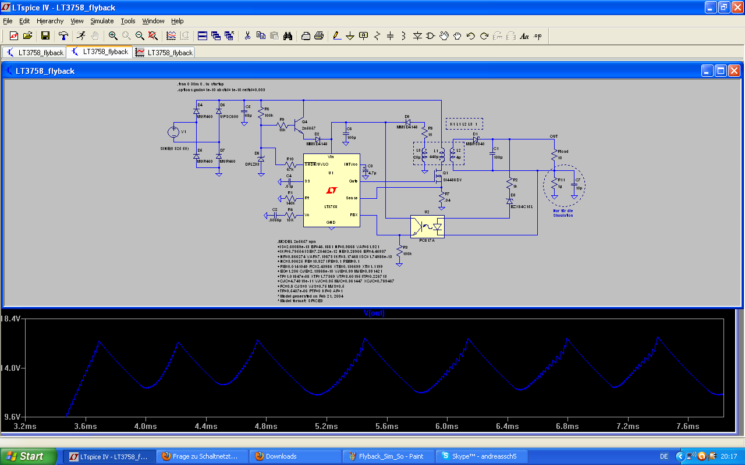Click the PC817A optocoupler U2 symbol
This screenshot has width=745, height=465.
[427, 227]
